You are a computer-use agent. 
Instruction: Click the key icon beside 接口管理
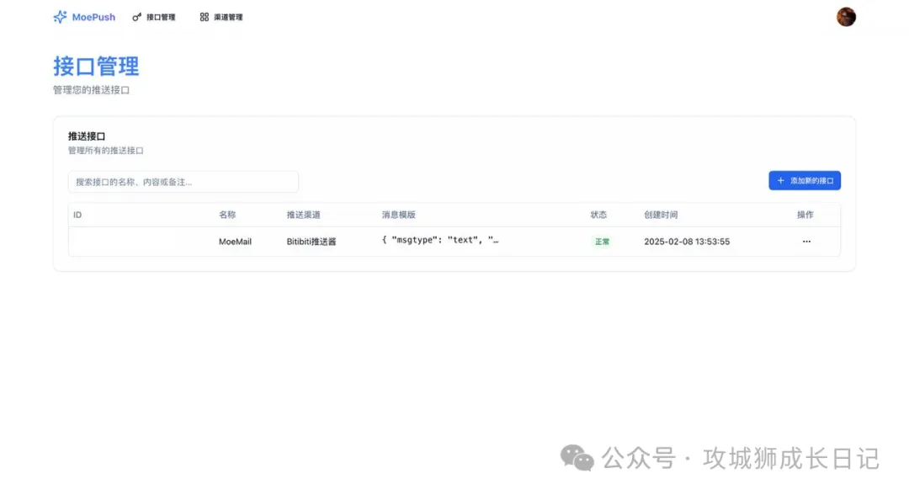click(137, 17)
